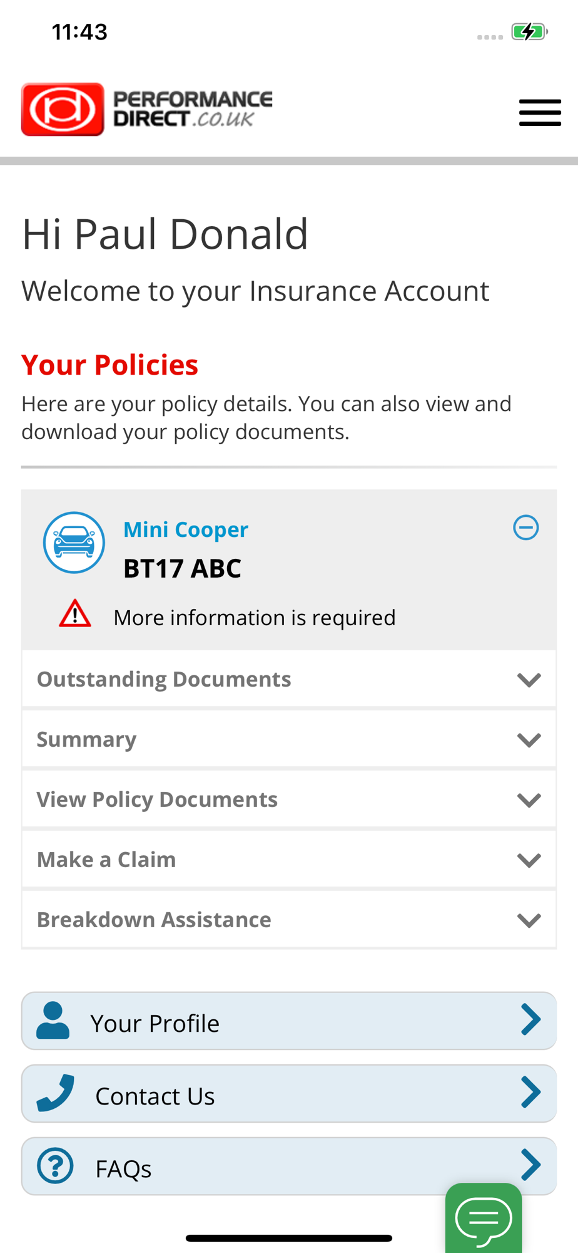Expand the Summary section chevron
Image resolution: width=578 pixels, height=1253 pixels.
(x=529, y=740)
